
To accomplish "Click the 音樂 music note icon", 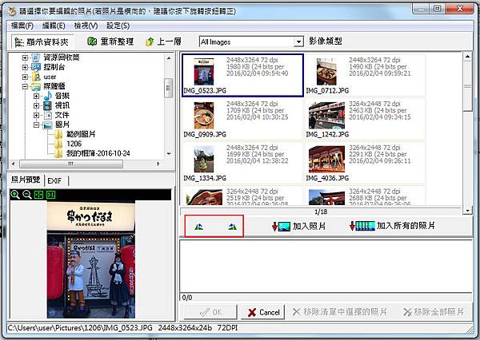I will tap(48, 96).
